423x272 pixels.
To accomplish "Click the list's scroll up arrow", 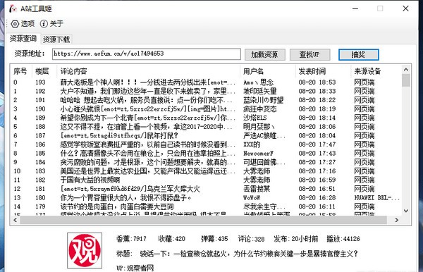I will [x=406, y=70].
